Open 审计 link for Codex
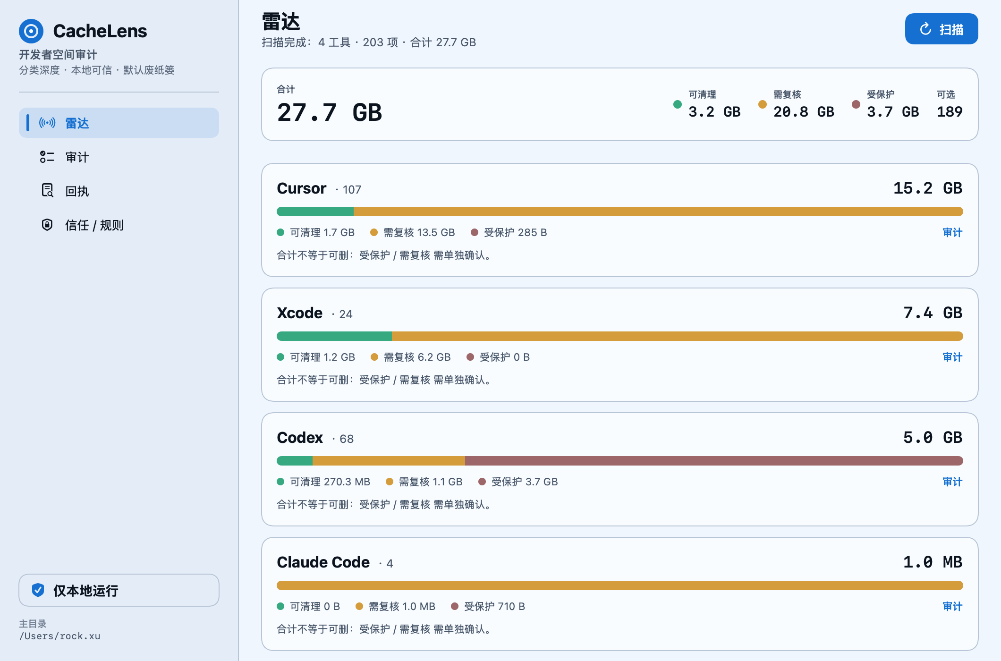1001x661 pixels. 952,482
